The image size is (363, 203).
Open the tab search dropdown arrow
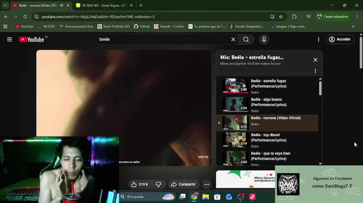5,5
